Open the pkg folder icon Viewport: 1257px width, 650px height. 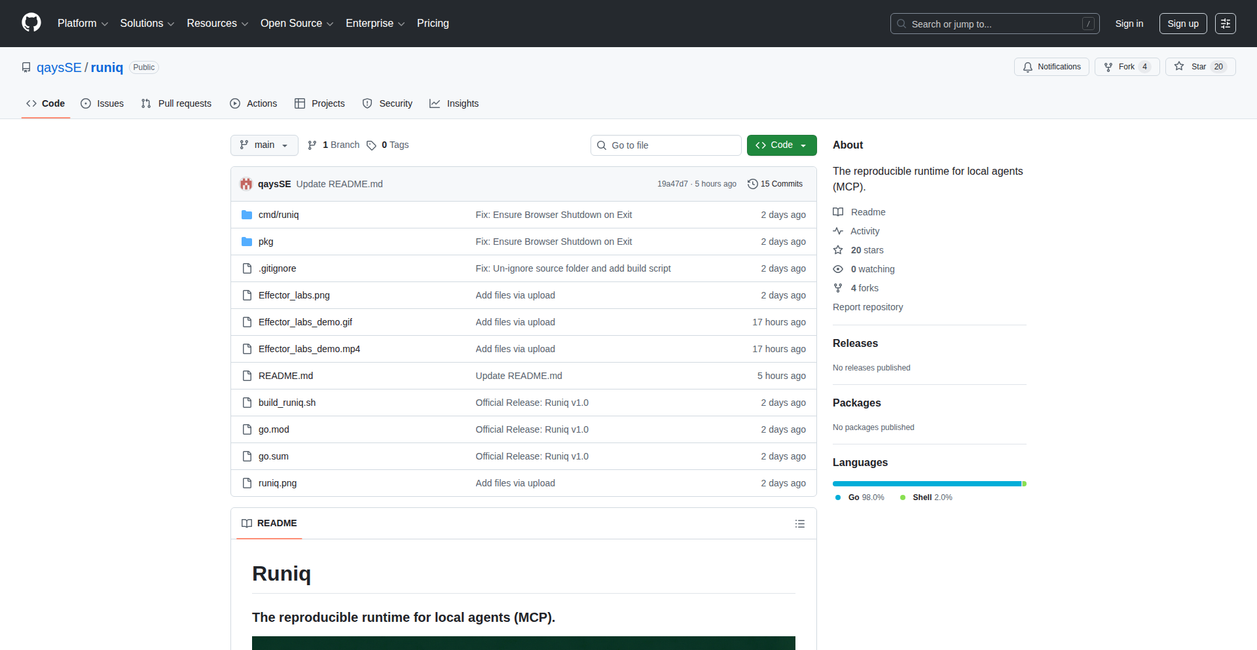point(247,242)
